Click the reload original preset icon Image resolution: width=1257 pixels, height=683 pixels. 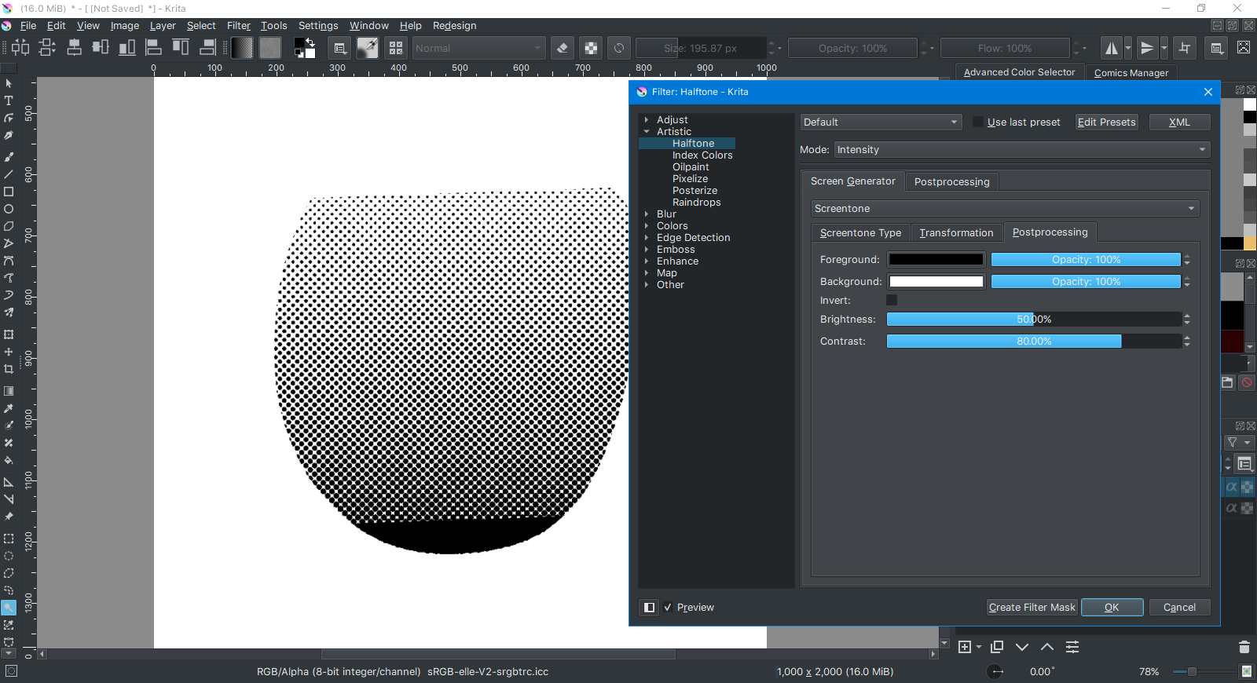click(619, 49)
